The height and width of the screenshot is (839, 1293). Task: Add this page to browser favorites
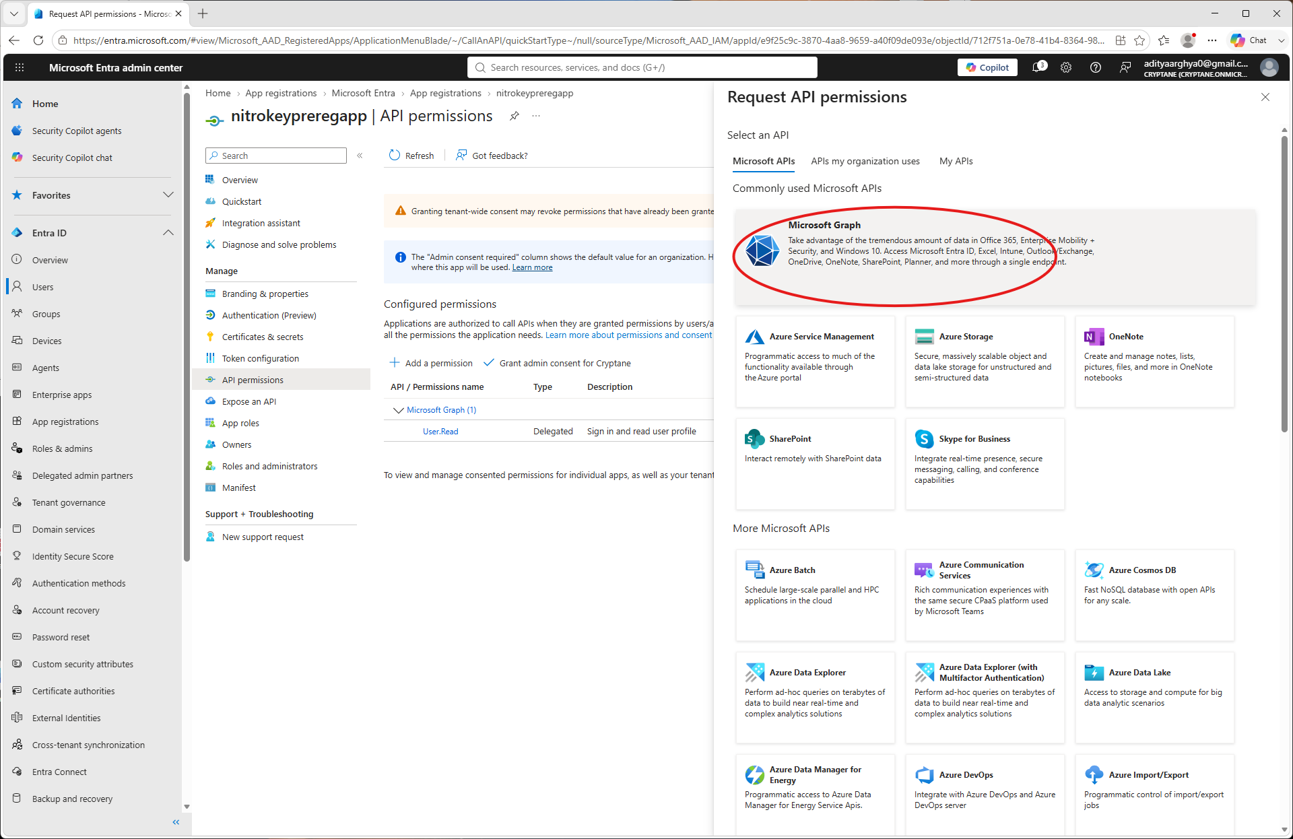click(x=1139, y=40)
